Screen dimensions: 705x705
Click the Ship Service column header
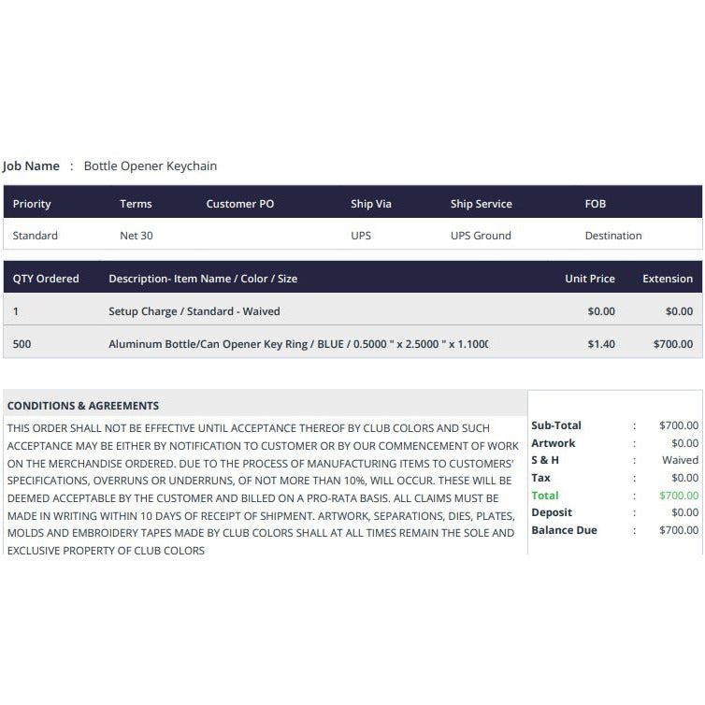482,204
